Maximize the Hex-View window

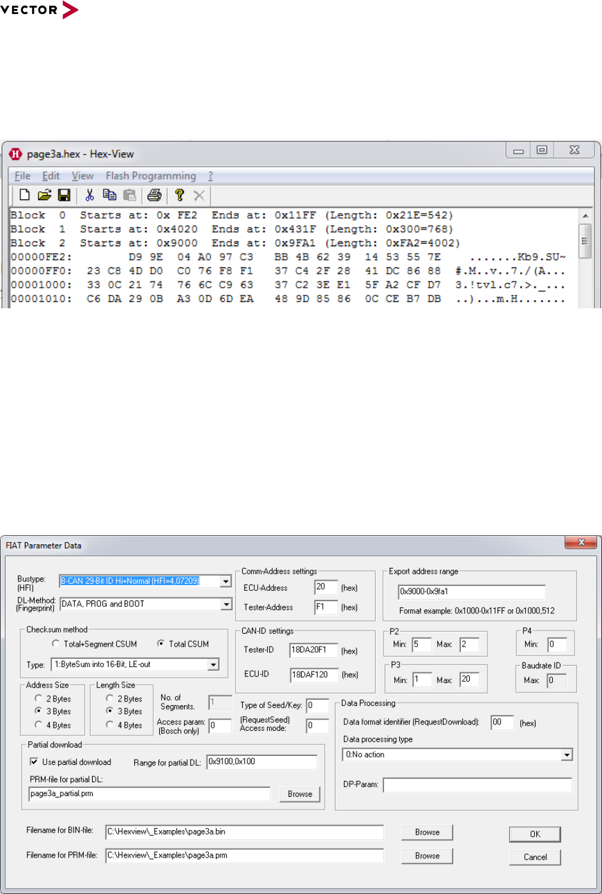click(542, 150)
